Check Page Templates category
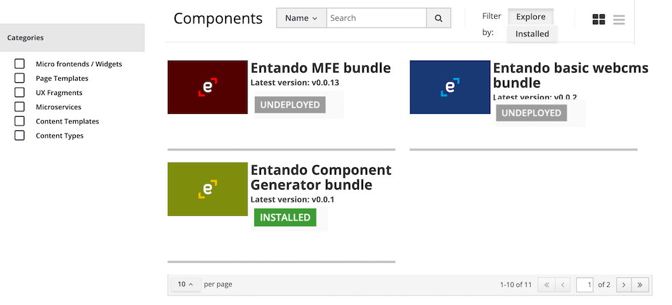This screenshot has height=305, width=672. 20,78
